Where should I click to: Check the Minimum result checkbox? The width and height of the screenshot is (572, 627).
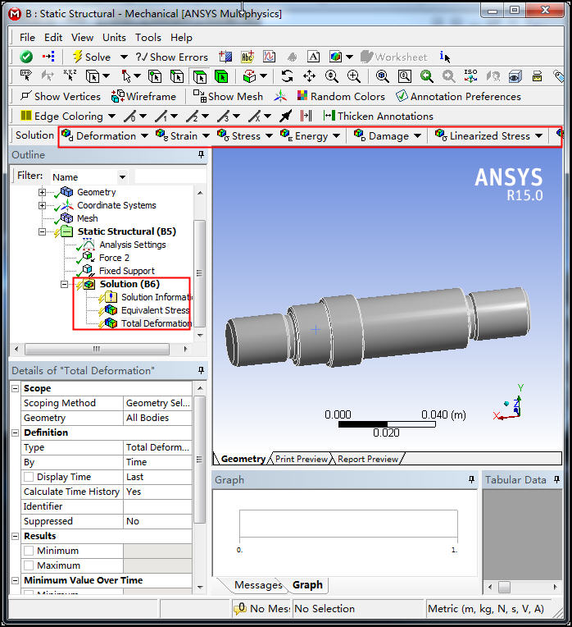pos(29,551)
